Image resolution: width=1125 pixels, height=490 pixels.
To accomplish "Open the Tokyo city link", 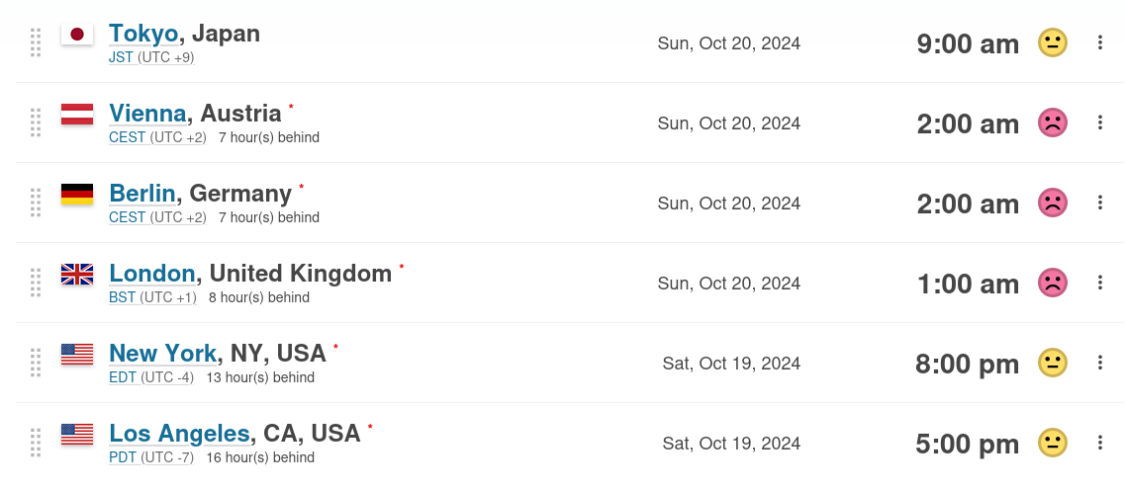I will pos(143,34).
